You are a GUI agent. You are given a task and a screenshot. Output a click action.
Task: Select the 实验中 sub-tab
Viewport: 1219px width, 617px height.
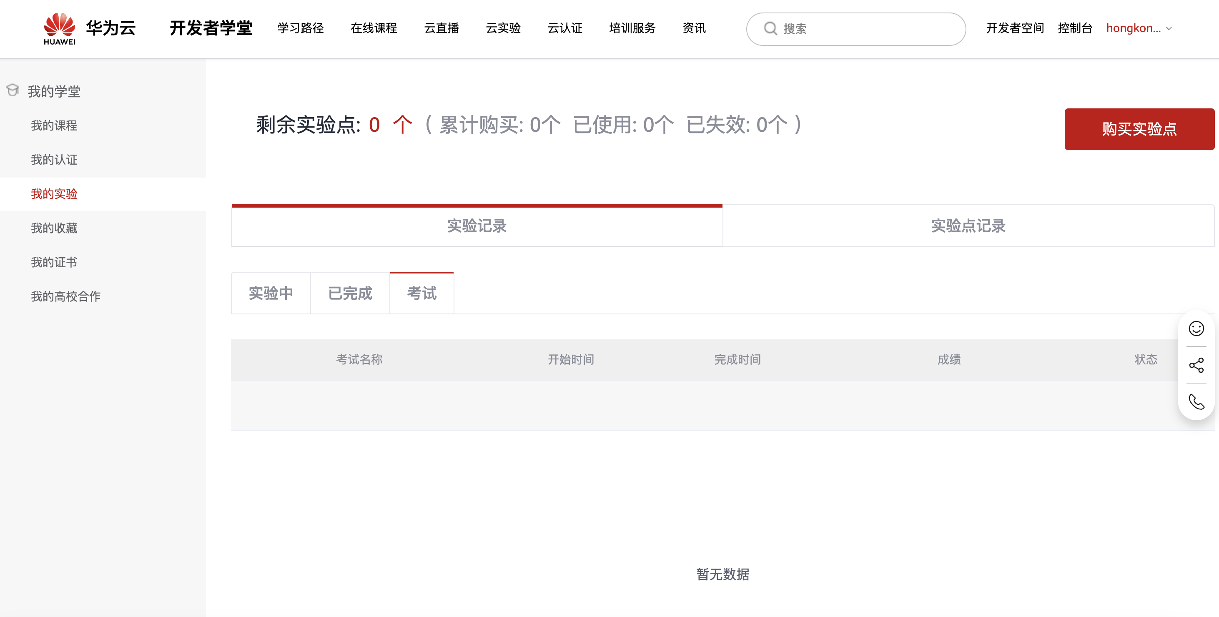[271, 293]
